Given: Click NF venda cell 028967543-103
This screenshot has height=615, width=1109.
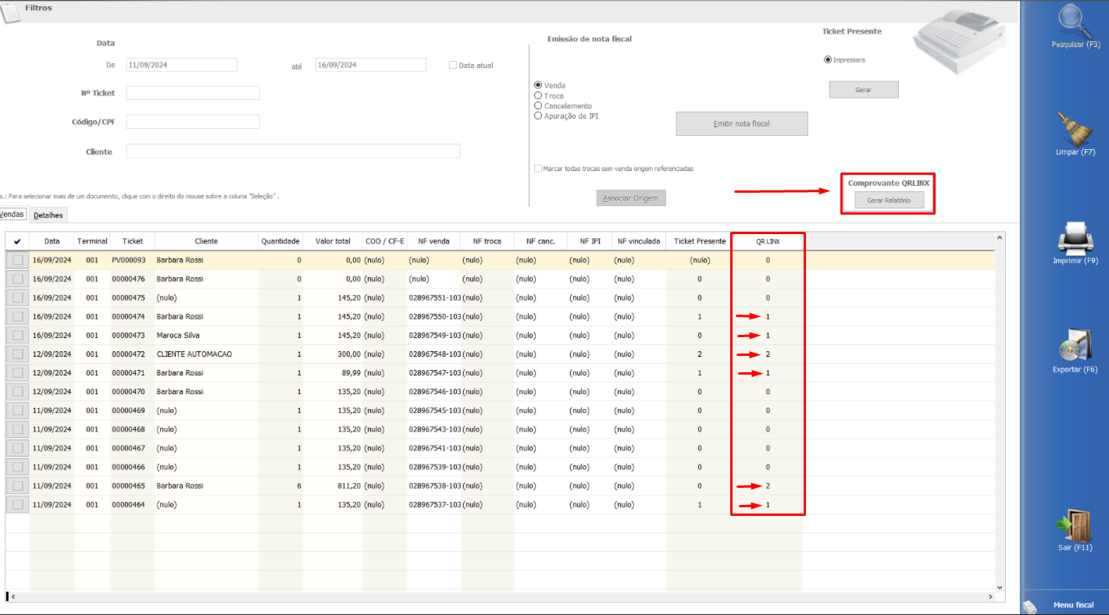Looking at the screenshot, I should pos(434,429).
